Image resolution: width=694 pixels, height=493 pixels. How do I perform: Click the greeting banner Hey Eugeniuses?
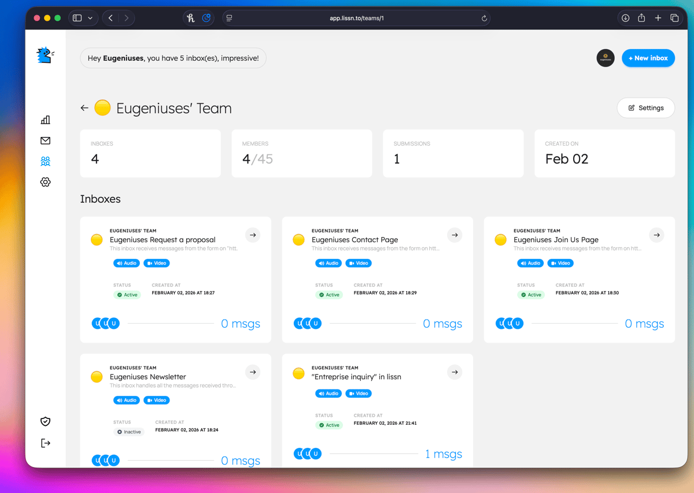coord(173,58)
